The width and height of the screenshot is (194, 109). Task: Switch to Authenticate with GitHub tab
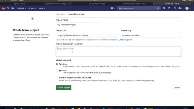tap(135, 4)
